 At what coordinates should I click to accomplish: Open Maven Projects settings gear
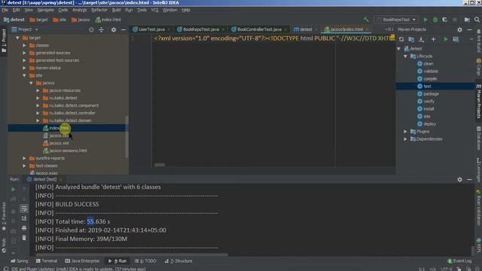[x=459, y=29]
